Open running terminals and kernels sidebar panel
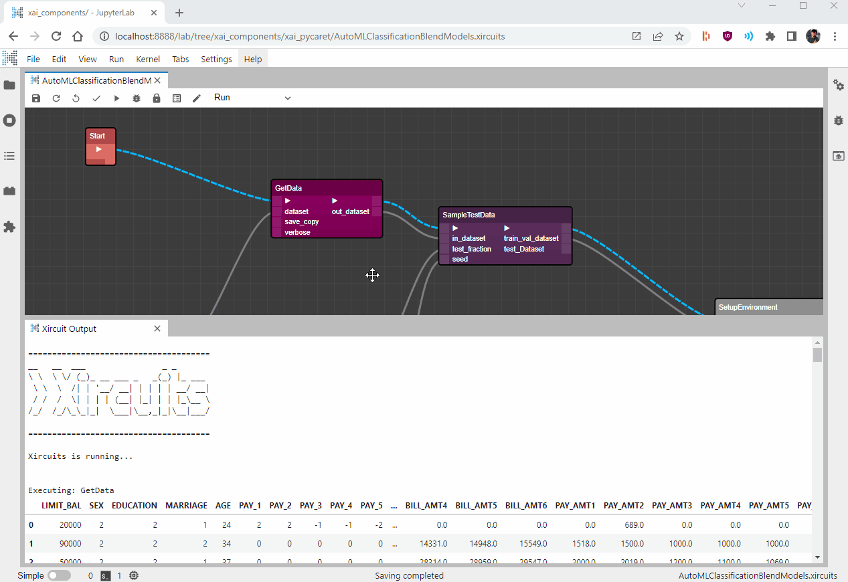 pyautogui.click(x=9, y=120)
